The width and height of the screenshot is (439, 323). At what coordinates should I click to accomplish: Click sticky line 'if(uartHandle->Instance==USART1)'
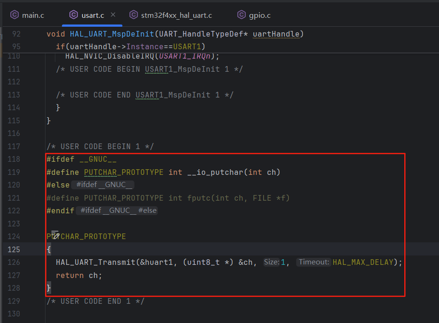point(130,46)
